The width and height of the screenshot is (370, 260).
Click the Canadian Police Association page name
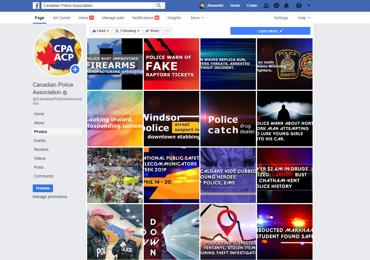click(53, 88)
